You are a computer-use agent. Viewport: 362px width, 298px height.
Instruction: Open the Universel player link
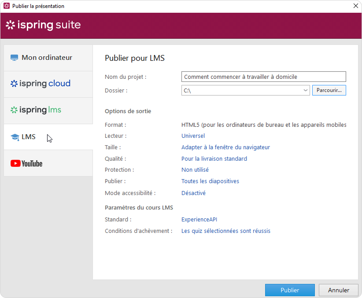(193, 136)
